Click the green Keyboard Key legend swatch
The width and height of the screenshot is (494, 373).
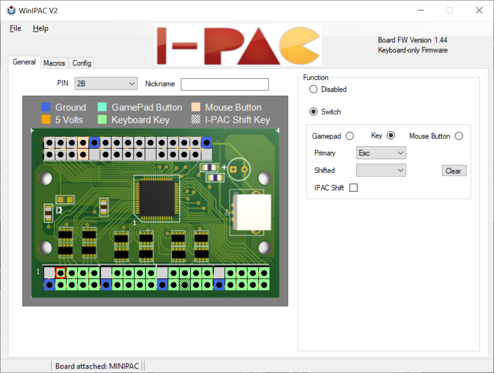(x=102, y=120)
